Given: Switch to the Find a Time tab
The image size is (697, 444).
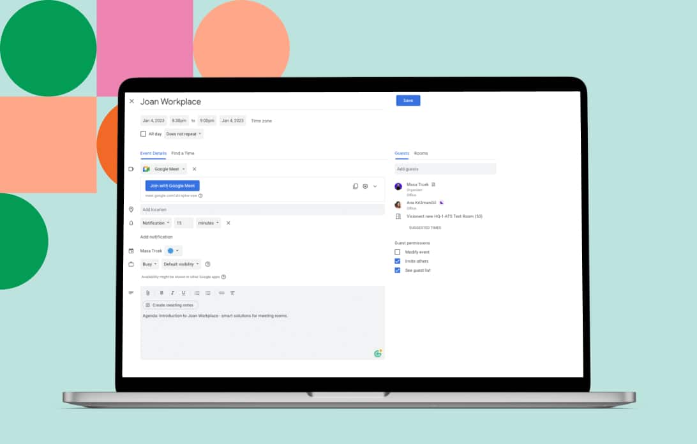Looking at the screenshot, I should (x=183, y=153).
